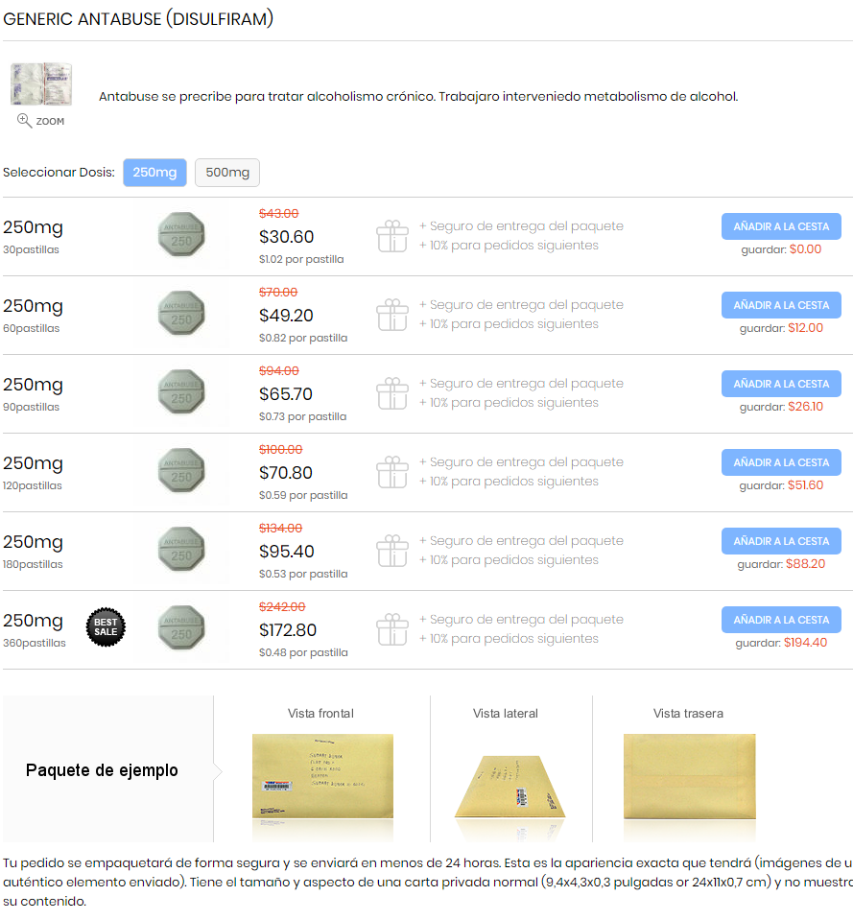Click the pill image in 120 pastillas row
This screenshot has height=920, width=853.
tap(182, 471)
